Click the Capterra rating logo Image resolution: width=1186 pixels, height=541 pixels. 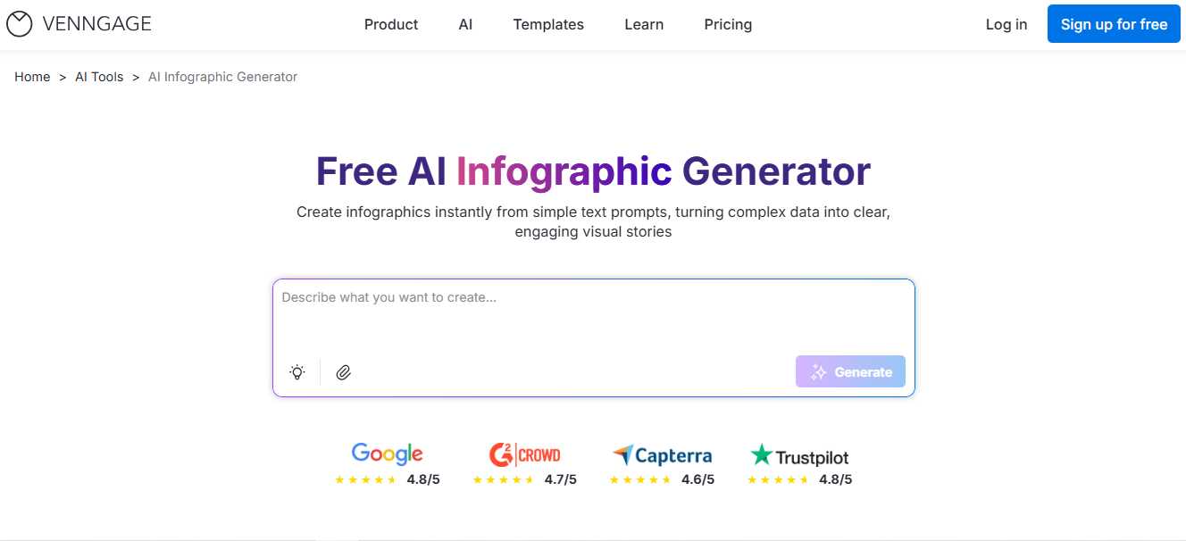pos(662,455)
